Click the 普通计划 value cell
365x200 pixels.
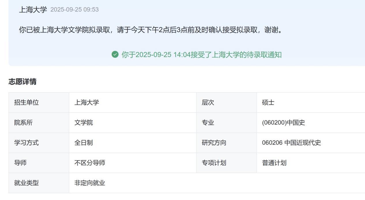311,163
